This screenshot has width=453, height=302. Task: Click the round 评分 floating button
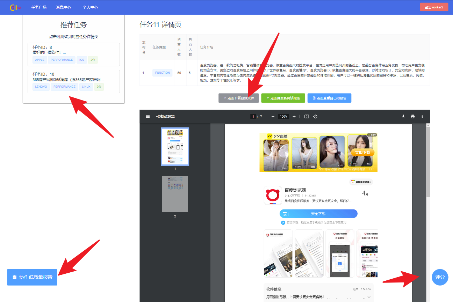point(440,277)
